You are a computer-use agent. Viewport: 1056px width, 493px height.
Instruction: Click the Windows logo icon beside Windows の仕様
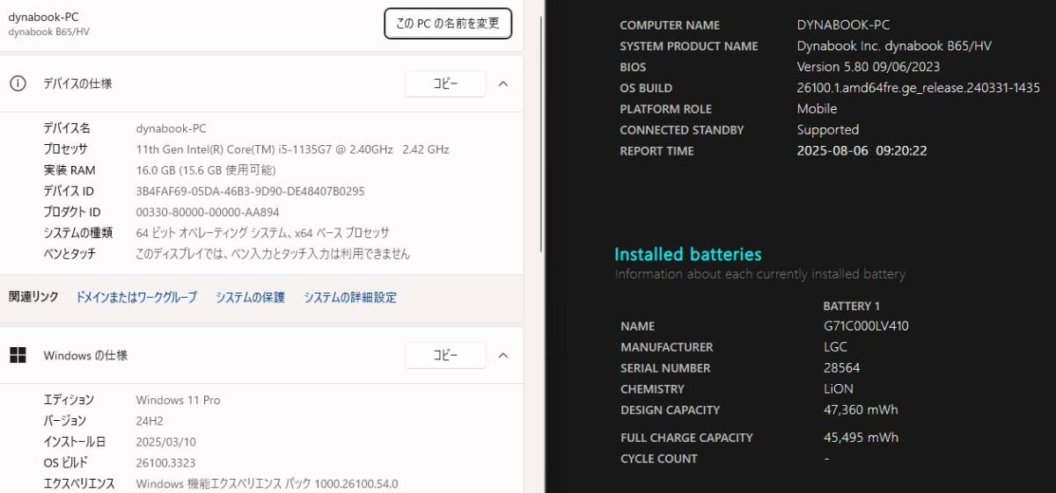click(x=18, y=355)
